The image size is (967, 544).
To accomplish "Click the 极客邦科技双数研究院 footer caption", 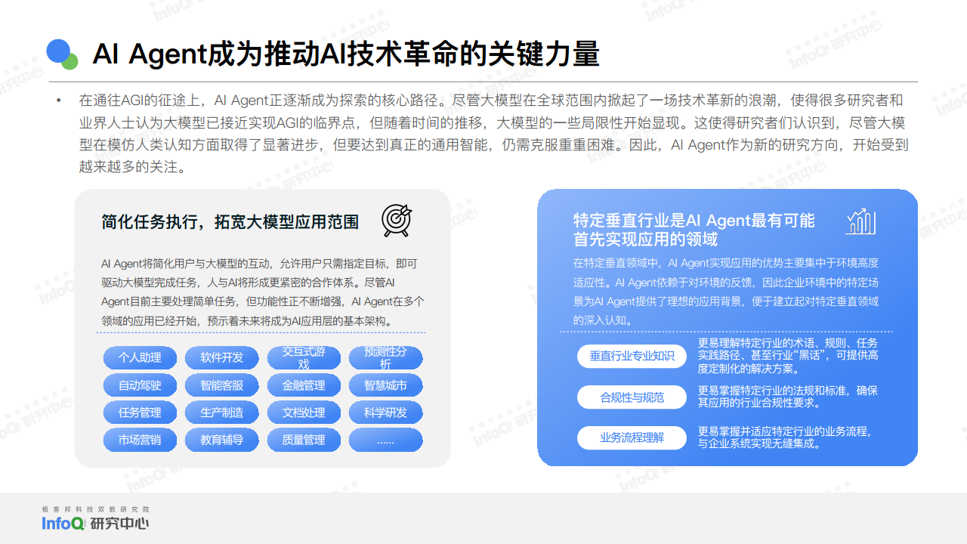I will [96, 509].
